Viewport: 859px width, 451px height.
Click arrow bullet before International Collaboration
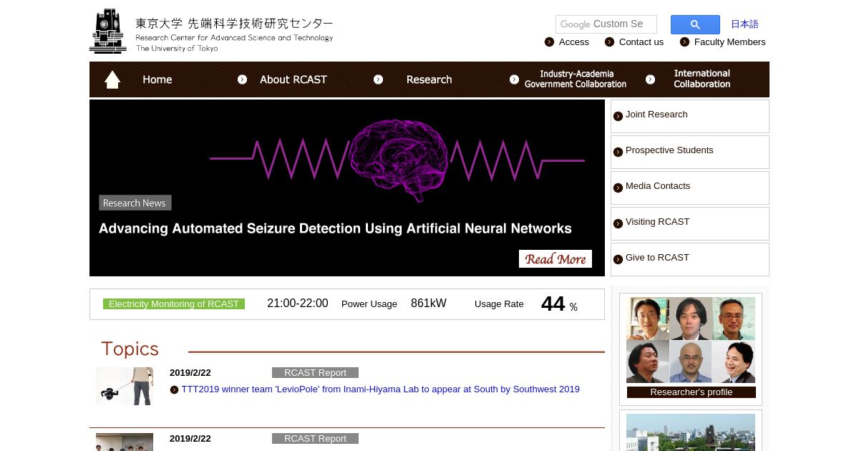pyautogui.click(x=650, y=79)
